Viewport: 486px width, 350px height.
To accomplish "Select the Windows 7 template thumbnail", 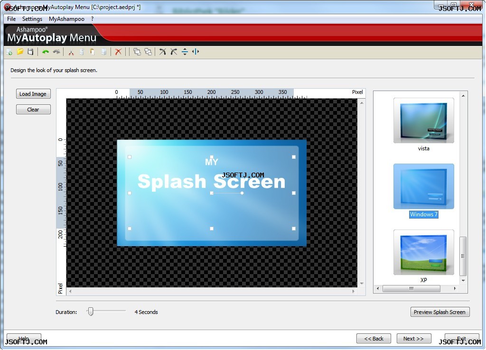I will pos(424,186).
